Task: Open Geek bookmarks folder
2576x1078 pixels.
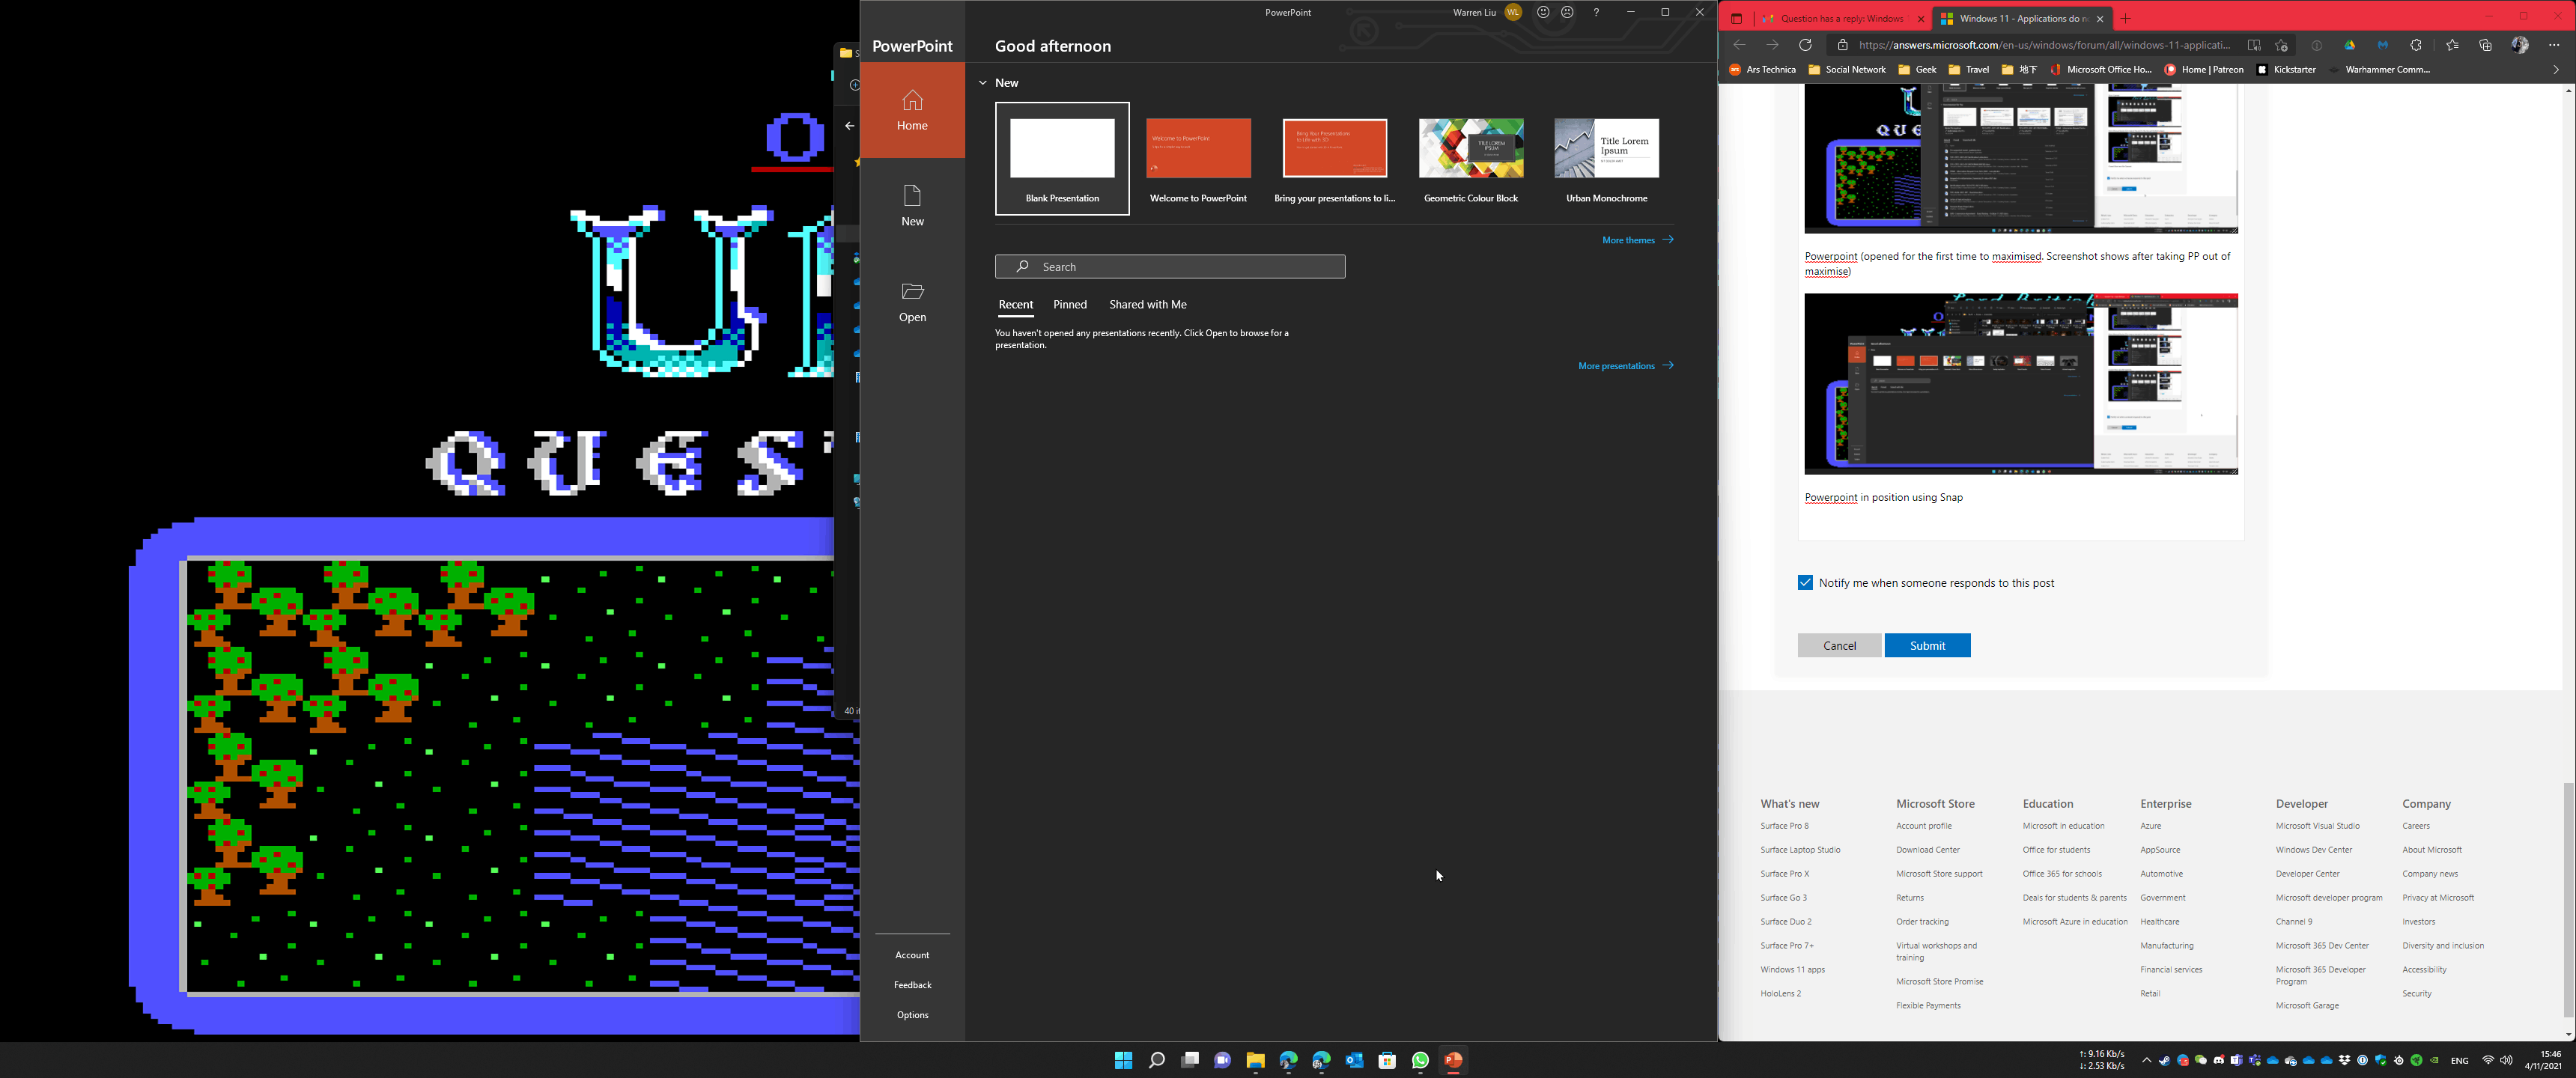Action: 1917,70
